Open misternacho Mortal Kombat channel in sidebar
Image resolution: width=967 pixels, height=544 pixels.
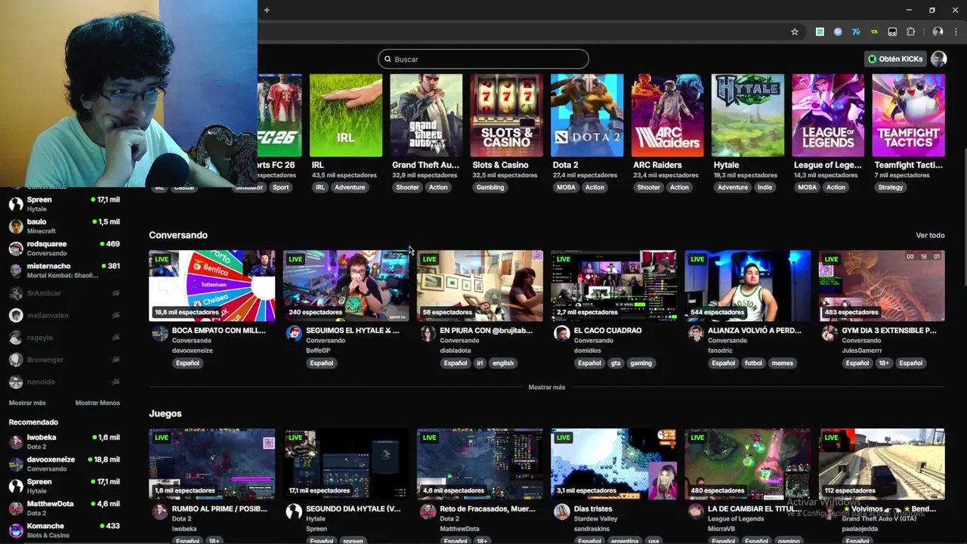pos(64,270)
